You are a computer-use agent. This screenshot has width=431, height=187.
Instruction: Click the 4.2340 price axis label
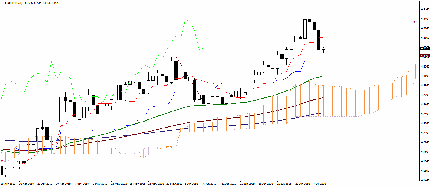(425, 124)
